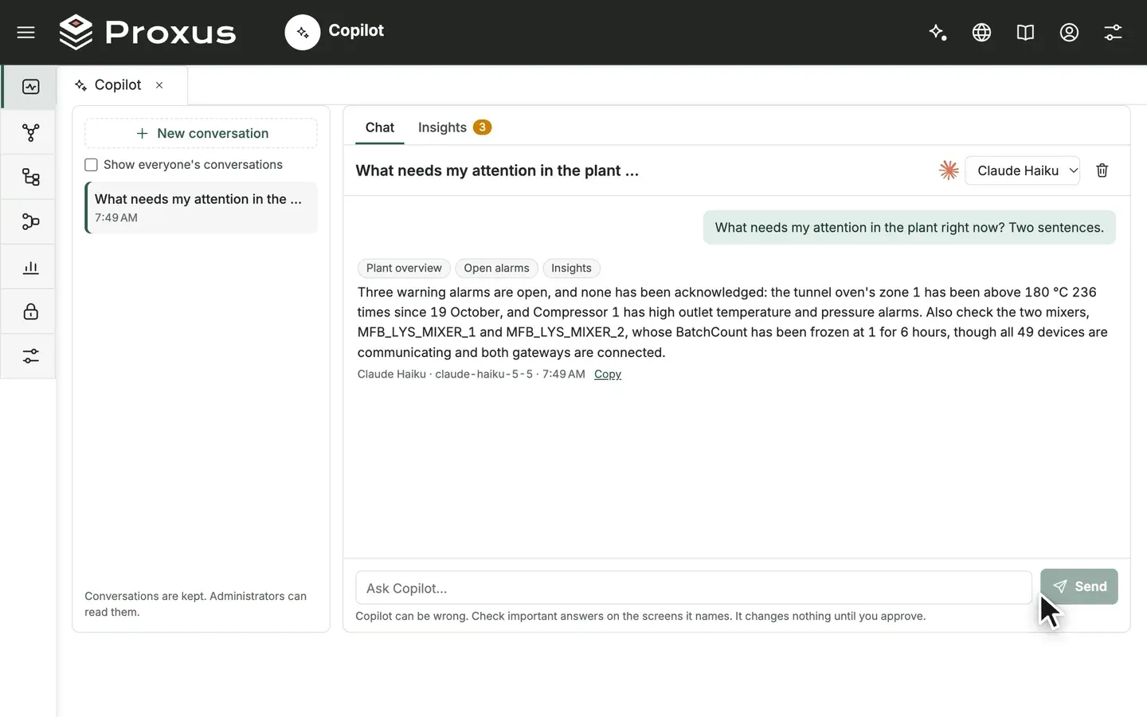Open the globe language icon

[981, 32]
